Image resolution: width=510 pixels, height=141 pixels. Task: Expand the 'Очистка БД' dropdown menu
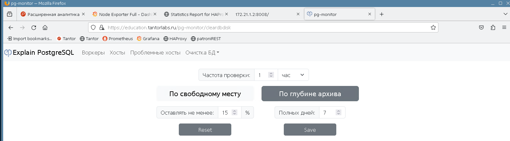(202, 53)
